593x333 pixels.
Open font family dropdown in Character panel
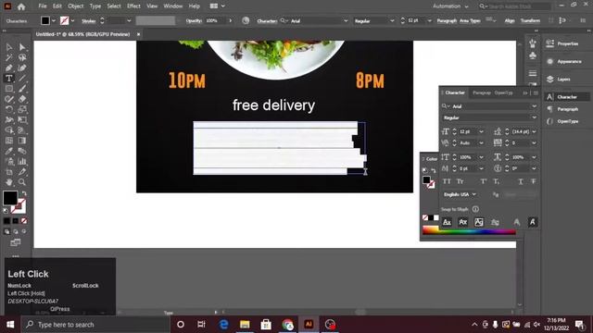[x=534, y=106]
